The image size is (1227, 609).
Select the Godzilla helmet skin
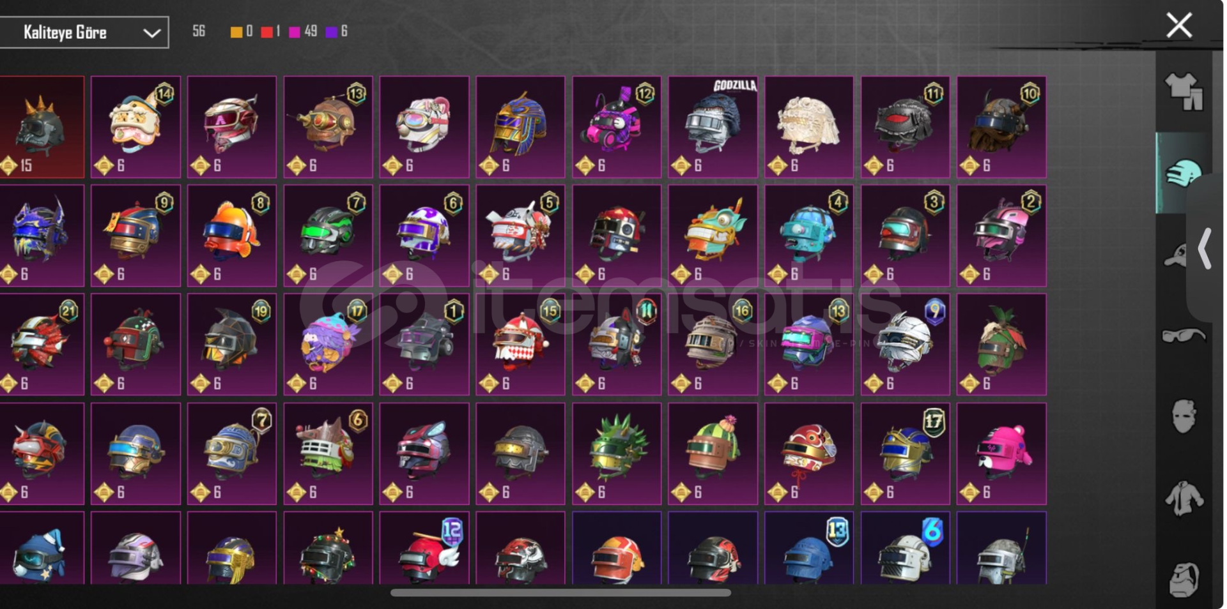click(713, 127)
